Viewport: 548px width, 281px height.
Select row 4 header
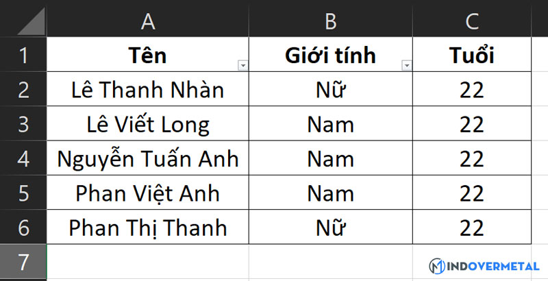(23, 159)
